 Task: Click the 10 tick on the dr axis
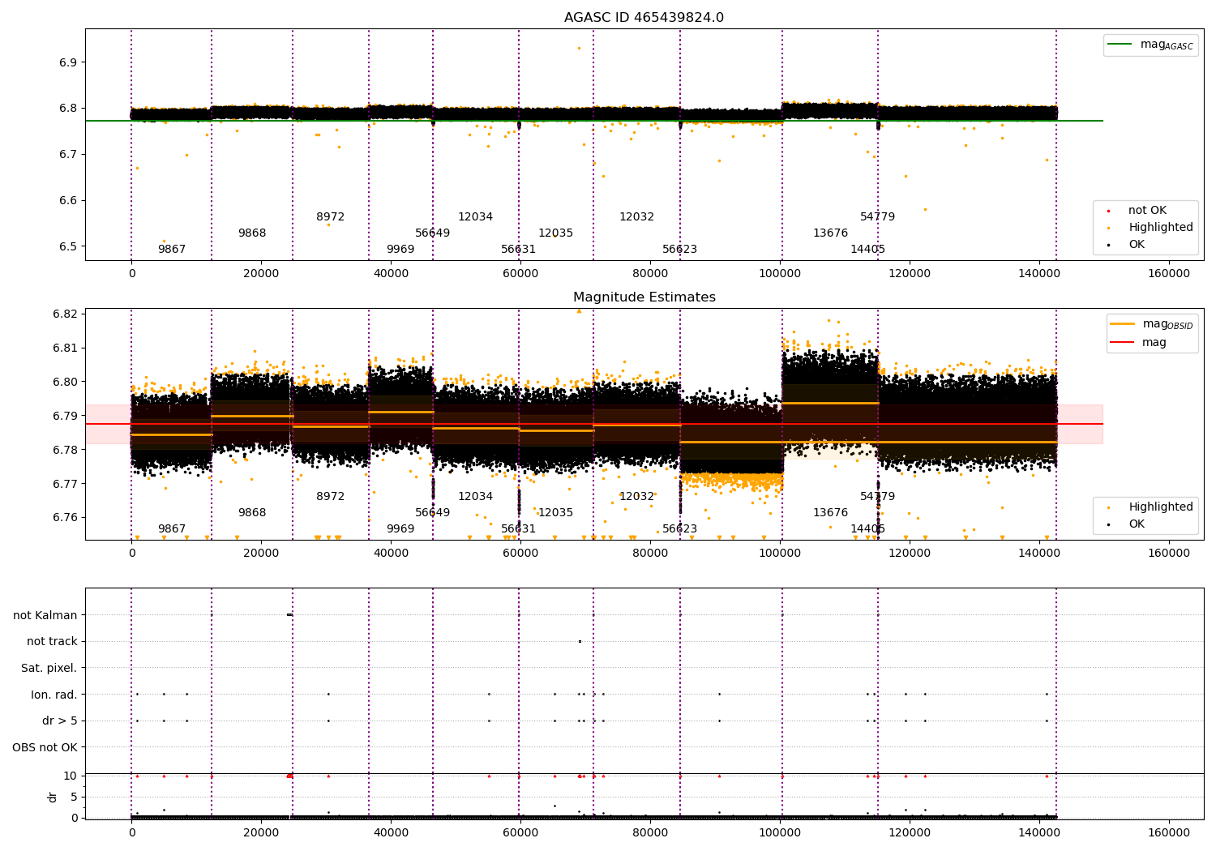[x=71, y=776]
